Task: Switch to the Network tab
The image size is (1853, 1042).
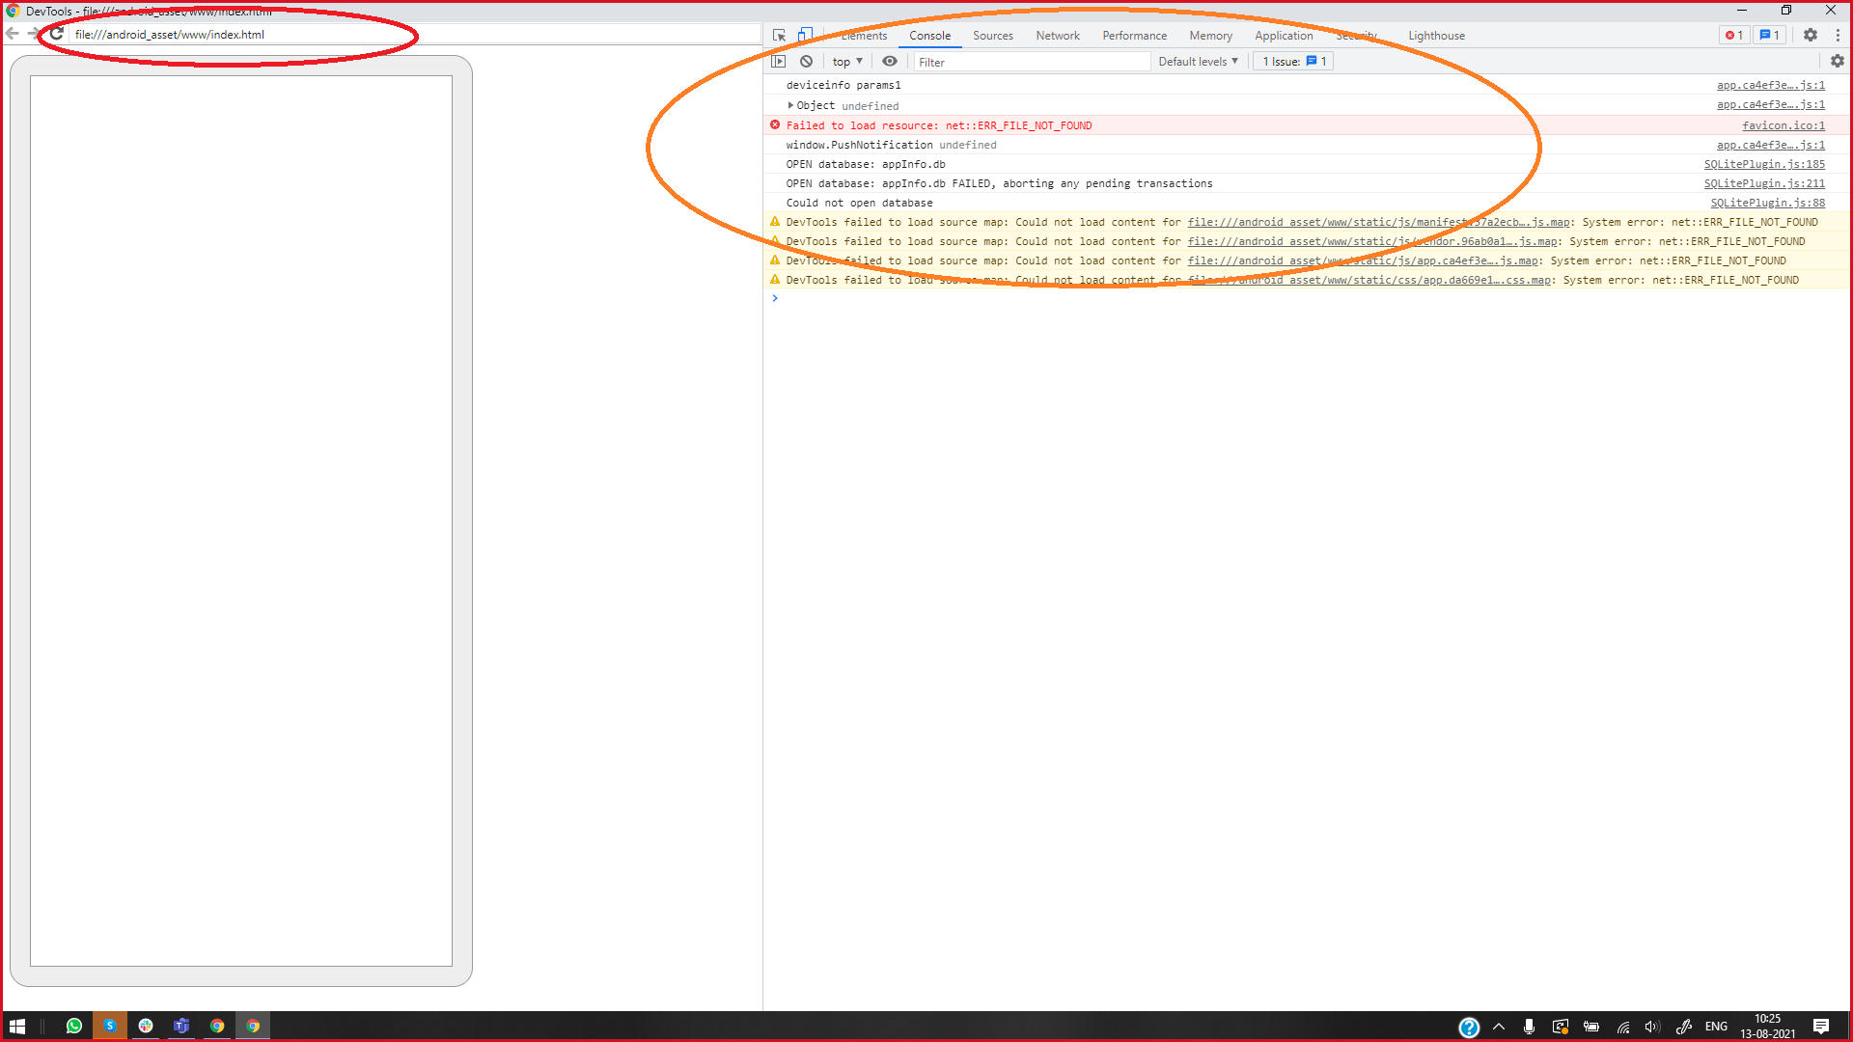Action: (1058, 36)
